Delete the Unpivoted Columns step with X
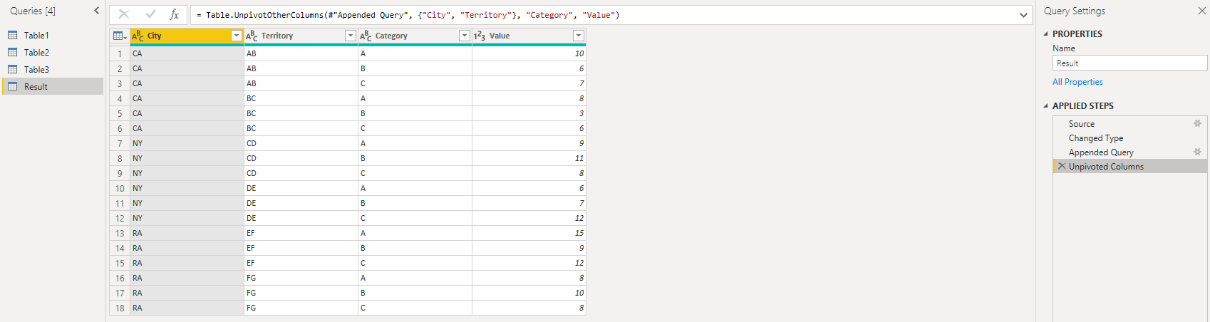 1061,166
